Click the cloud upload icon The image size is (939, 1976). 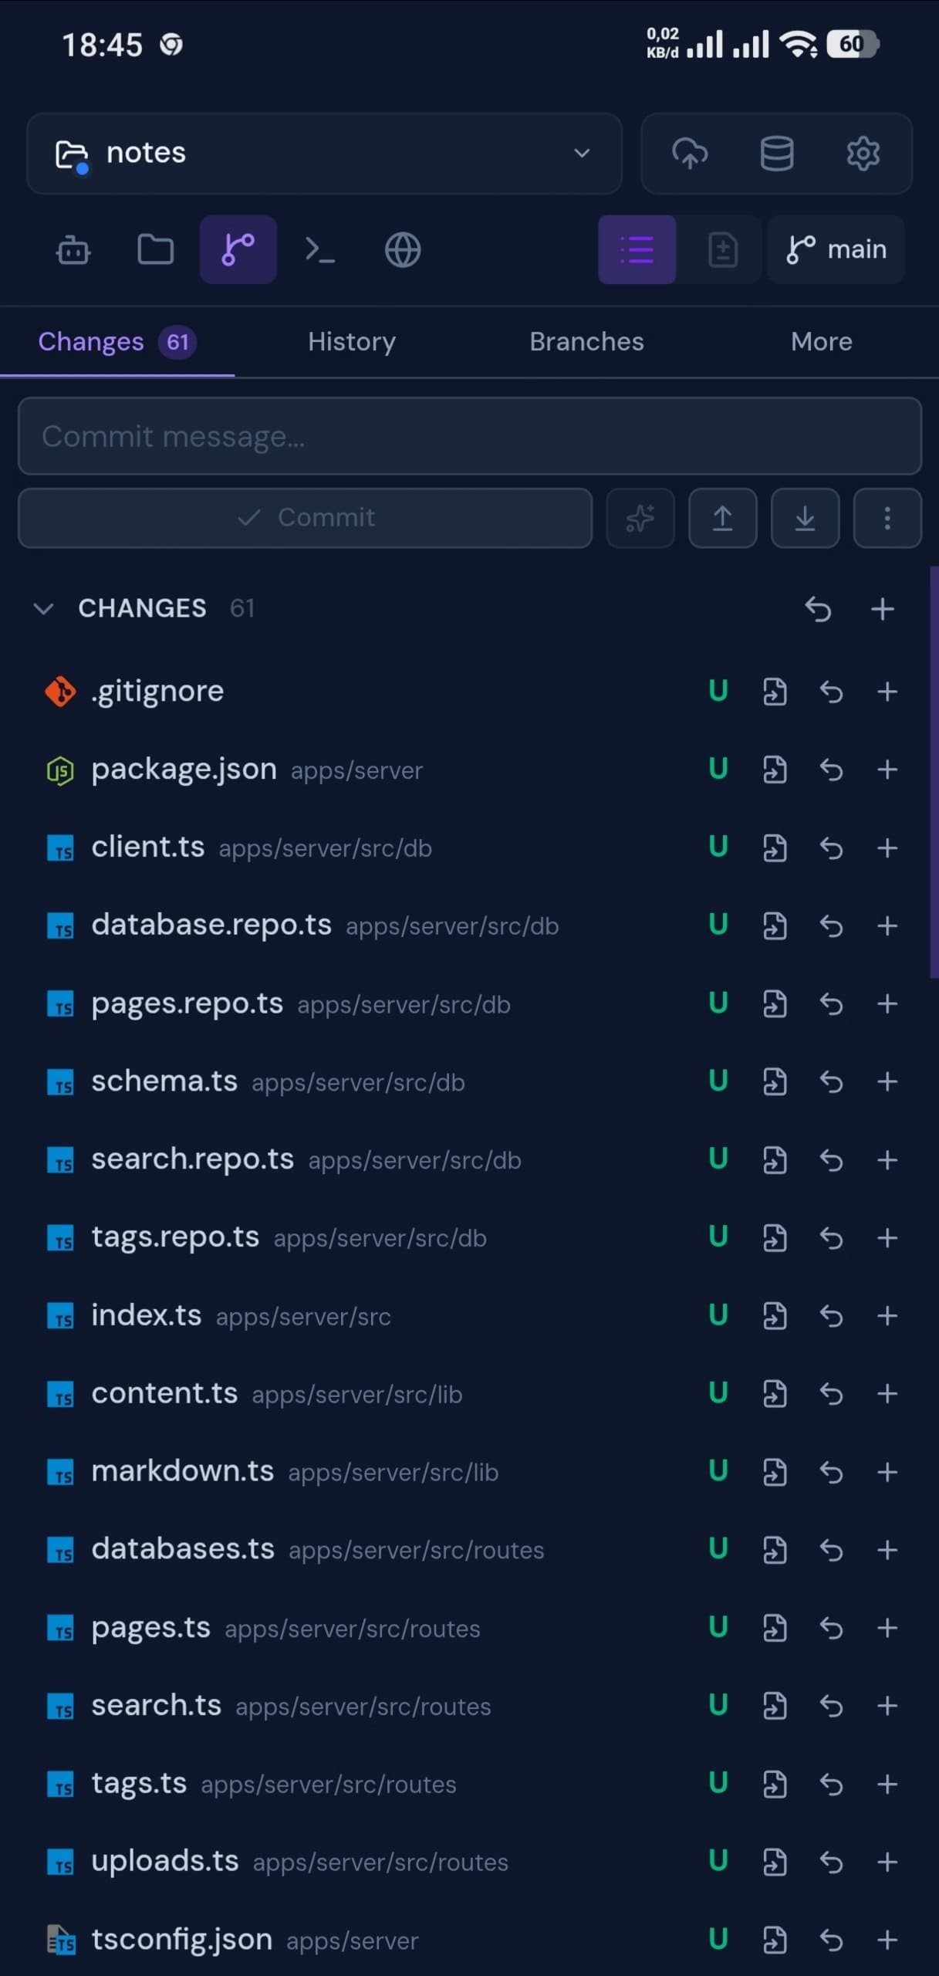click(x=690, y=153)
